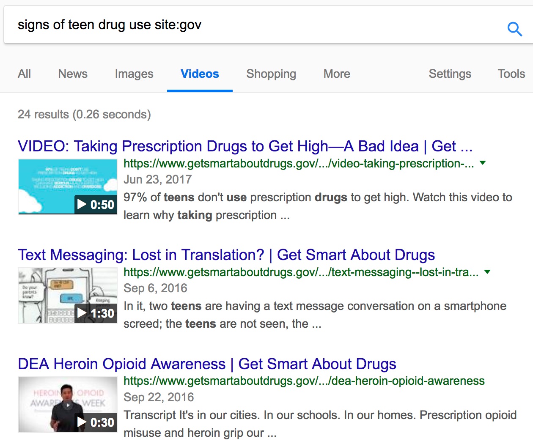
Task: Expand options arrow beside text-messaging URL
Action: (487, 271)
